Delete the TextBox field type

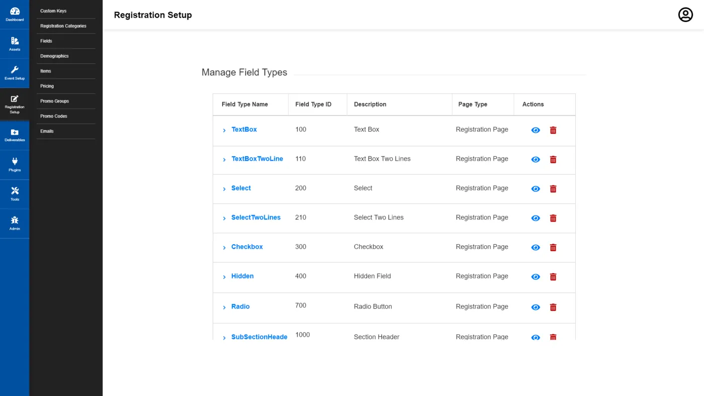tap(553, 130)
